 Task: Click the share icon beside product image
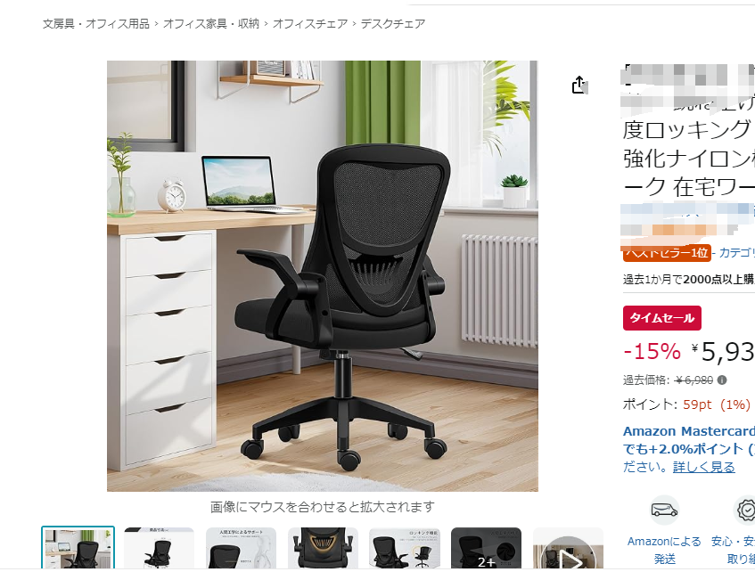[579, 85]
